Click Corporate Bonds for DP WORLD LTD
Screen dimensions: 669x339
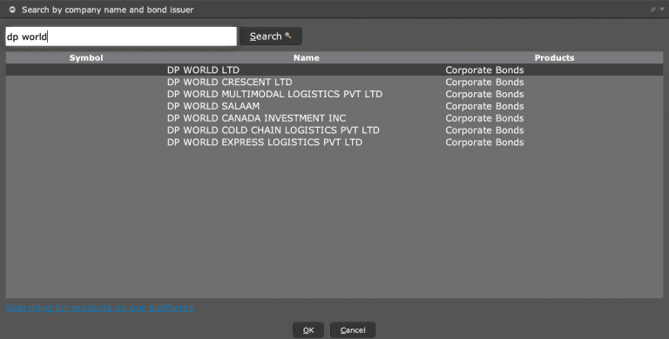(484, 70)
